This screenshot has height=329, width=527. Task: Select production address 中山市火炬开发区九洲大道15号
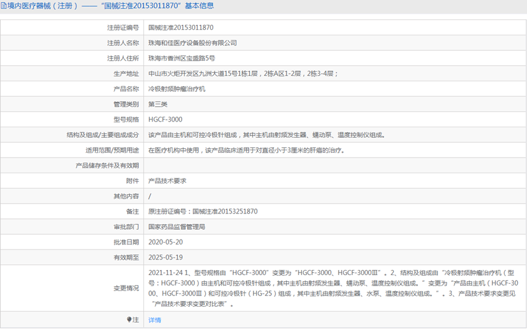pyautogui.click(x=193, y=74)
